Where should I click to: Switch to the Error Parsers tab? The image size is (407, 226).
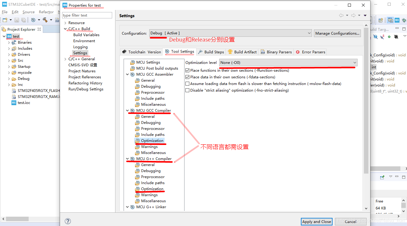click(310, 52)
